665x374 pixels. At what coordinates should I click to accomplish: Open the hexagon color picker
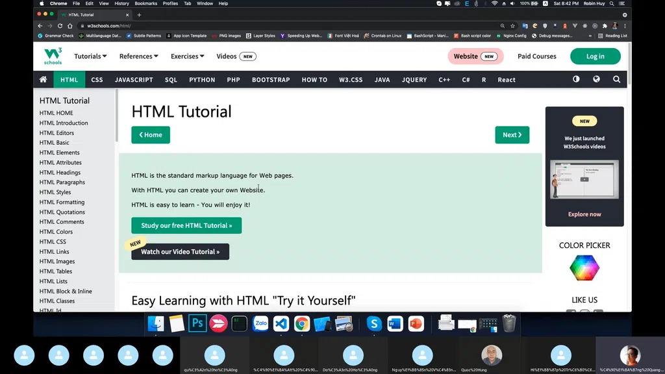coord(584,268)
